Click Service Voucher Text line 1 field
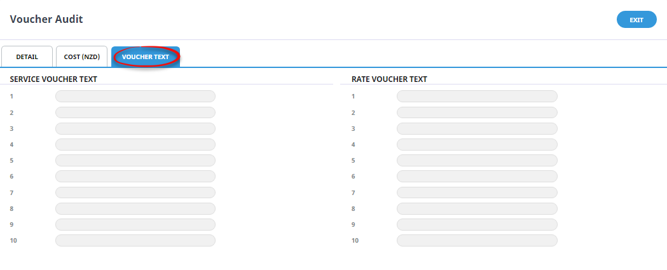The image size is (667, 270). tap(135, 96)
